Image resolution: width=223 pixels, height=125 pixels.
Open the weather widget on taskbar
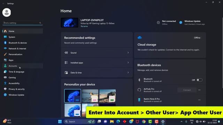click(x=7, y=122)
